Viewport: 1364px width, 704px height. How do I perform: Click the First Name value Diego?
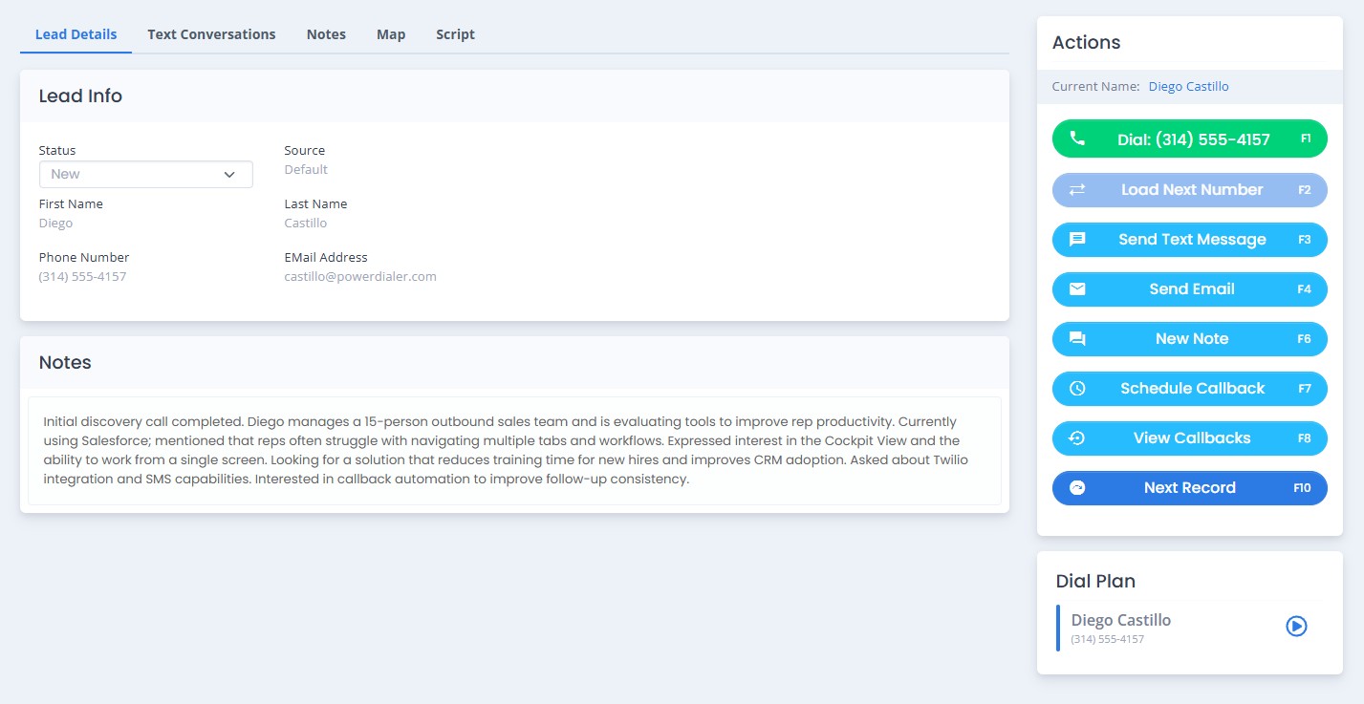point(55,223)
